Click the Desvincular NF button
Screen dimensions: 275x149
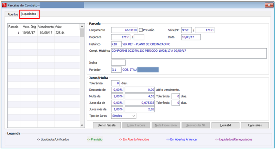(196, 125)
